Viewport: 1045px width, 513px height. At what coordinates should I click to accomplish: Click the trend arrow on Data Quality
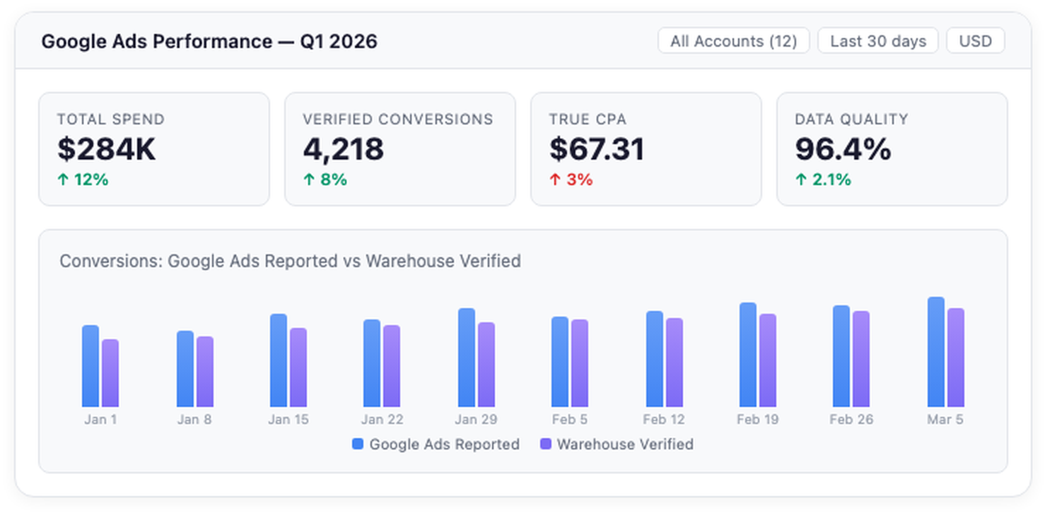pos(801,179)
